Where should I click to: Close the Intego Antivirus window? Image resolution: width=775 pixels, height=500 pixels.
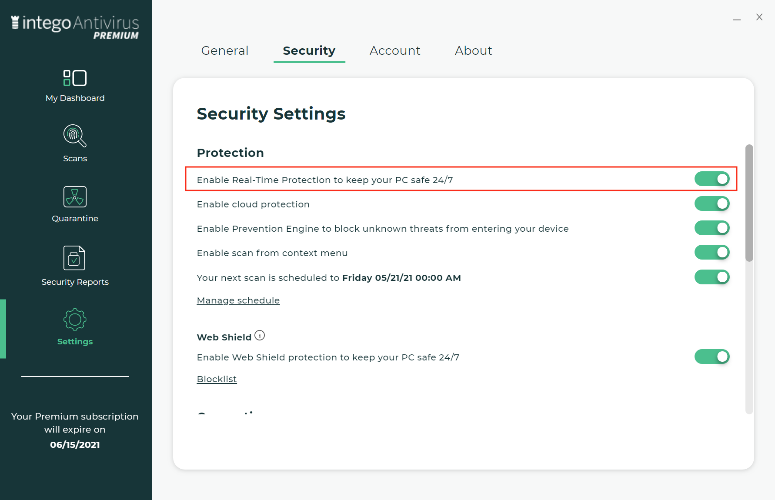click(759, 17)
